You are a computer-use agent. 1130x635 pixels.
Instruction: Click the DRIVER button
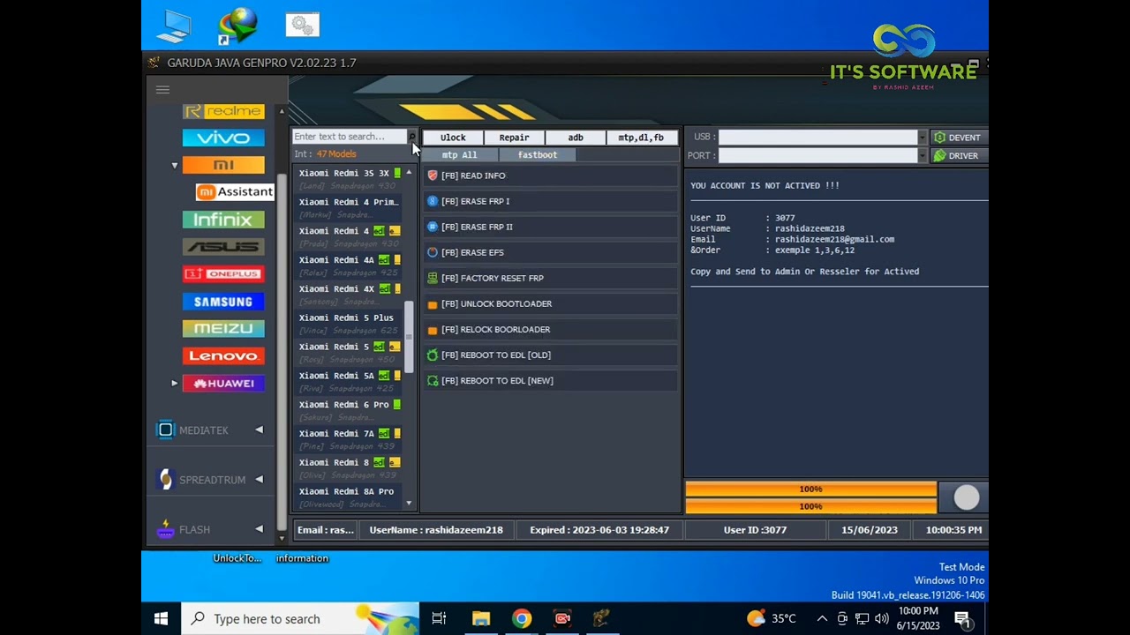(x=959, y=155)
